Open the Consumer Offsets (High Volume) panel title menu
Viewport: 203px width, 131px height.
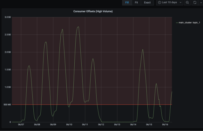coord(93,11)
